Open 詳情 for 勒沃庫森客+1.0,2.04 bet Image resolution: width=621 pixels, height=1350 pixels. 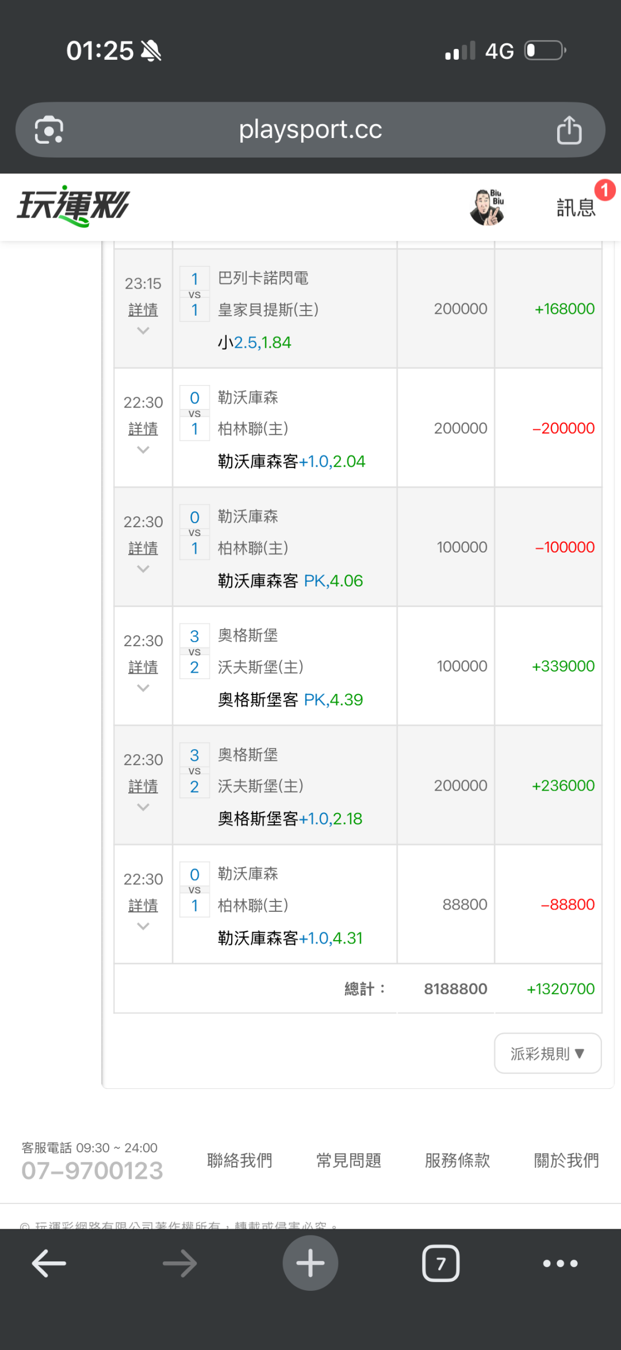pyautogui.click(x=143, y=429)
